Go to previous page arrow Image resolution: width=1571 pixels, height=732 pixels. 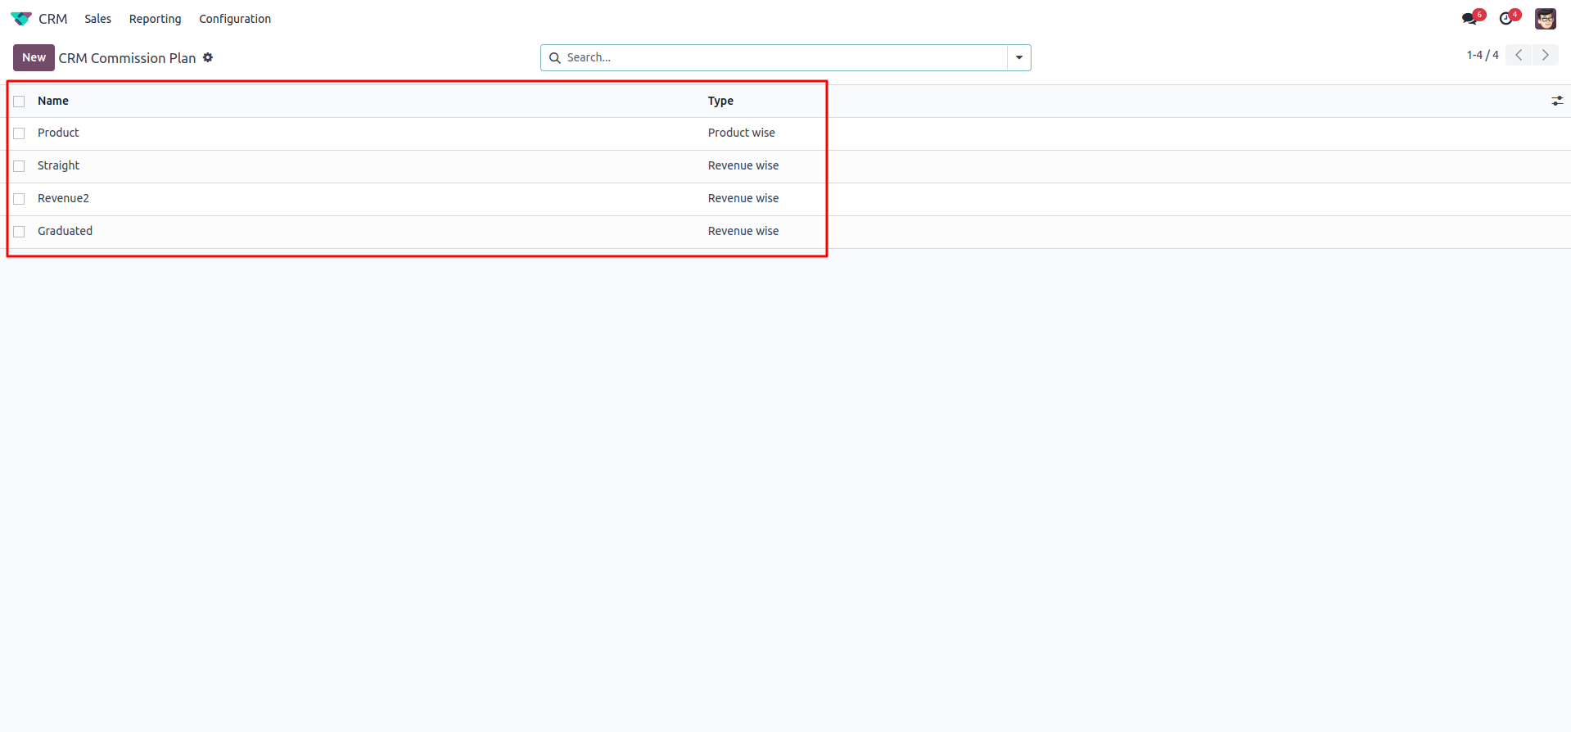click(1519, 55)
